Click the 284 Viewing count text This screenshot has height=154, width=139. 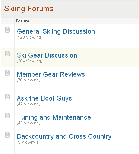click(29, 61)
